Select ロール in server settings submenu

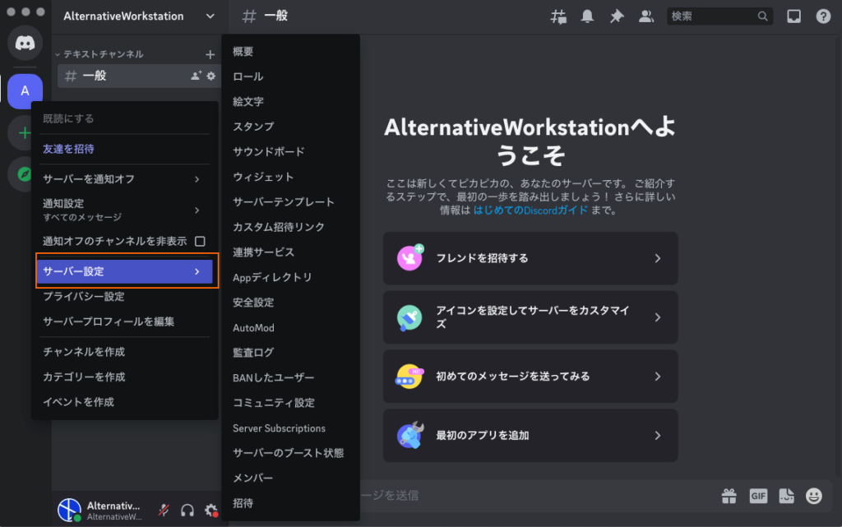pos(248,76)
